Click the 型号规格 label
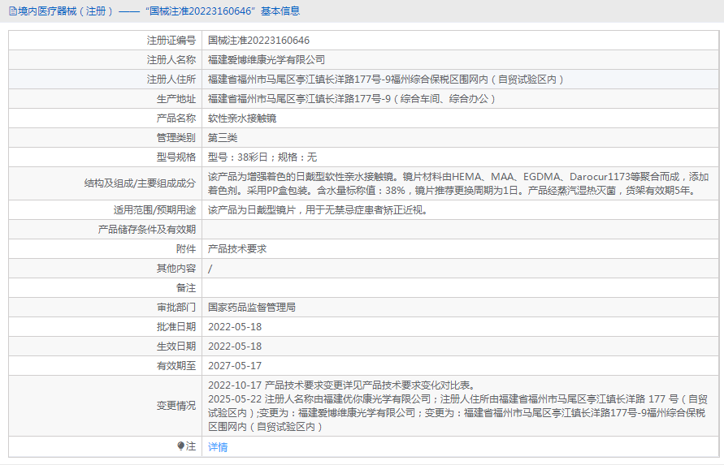 click(176, 157)
